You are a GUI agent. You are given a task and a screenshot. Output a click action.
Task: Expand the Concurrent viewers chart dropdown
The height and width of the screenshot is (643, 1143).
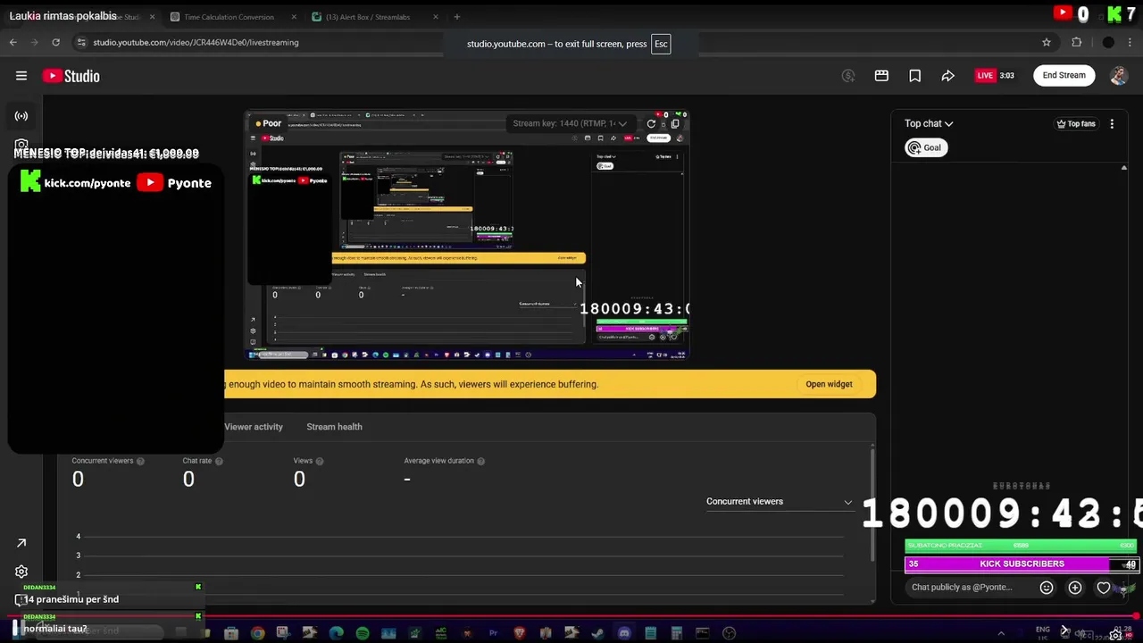coord(780,501)
